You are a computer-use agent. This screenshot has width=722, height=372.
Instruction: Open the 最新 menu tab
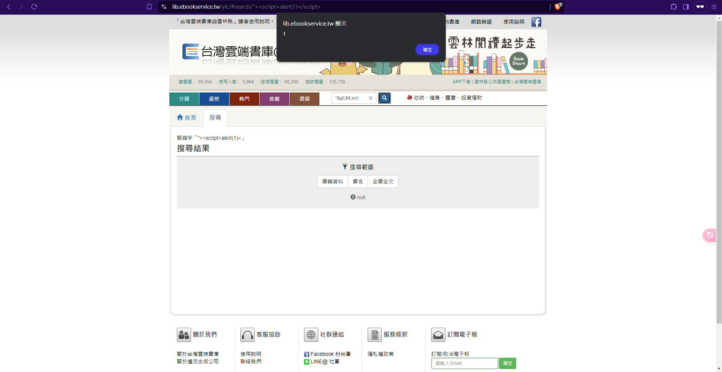click(x=214, y=99)
